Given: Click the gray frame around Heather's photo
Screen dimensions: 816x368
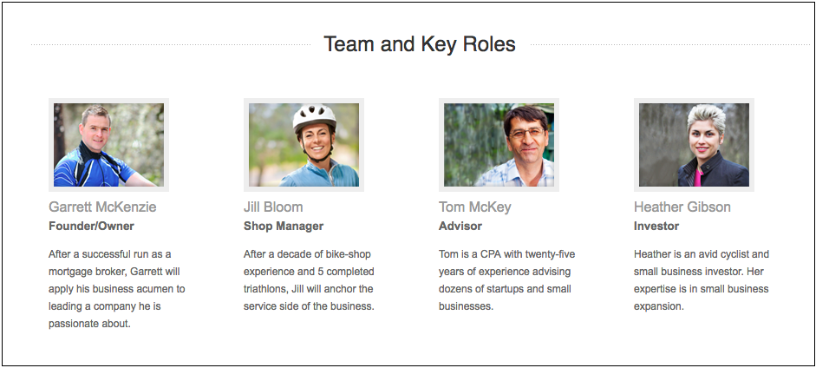Looking at the screenshot, I should (x=694, y=101).
